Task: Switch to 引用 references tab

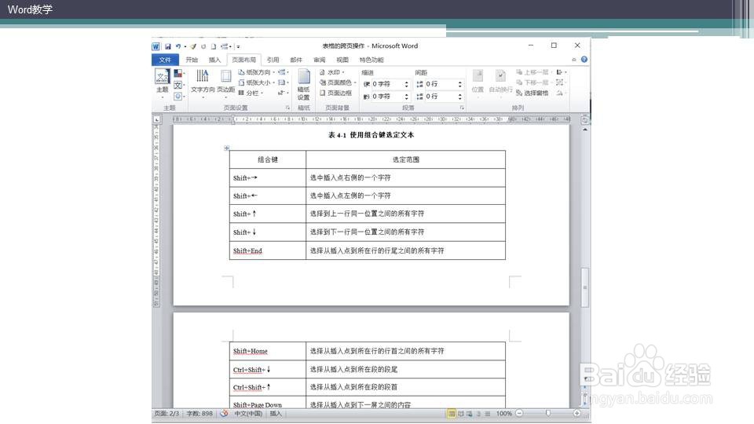Action: click(x=273, y=60)
